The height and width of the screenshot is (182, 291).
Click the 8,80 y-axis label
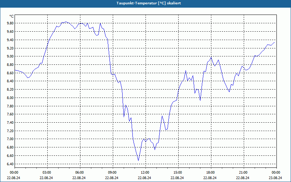coord(11,65)
